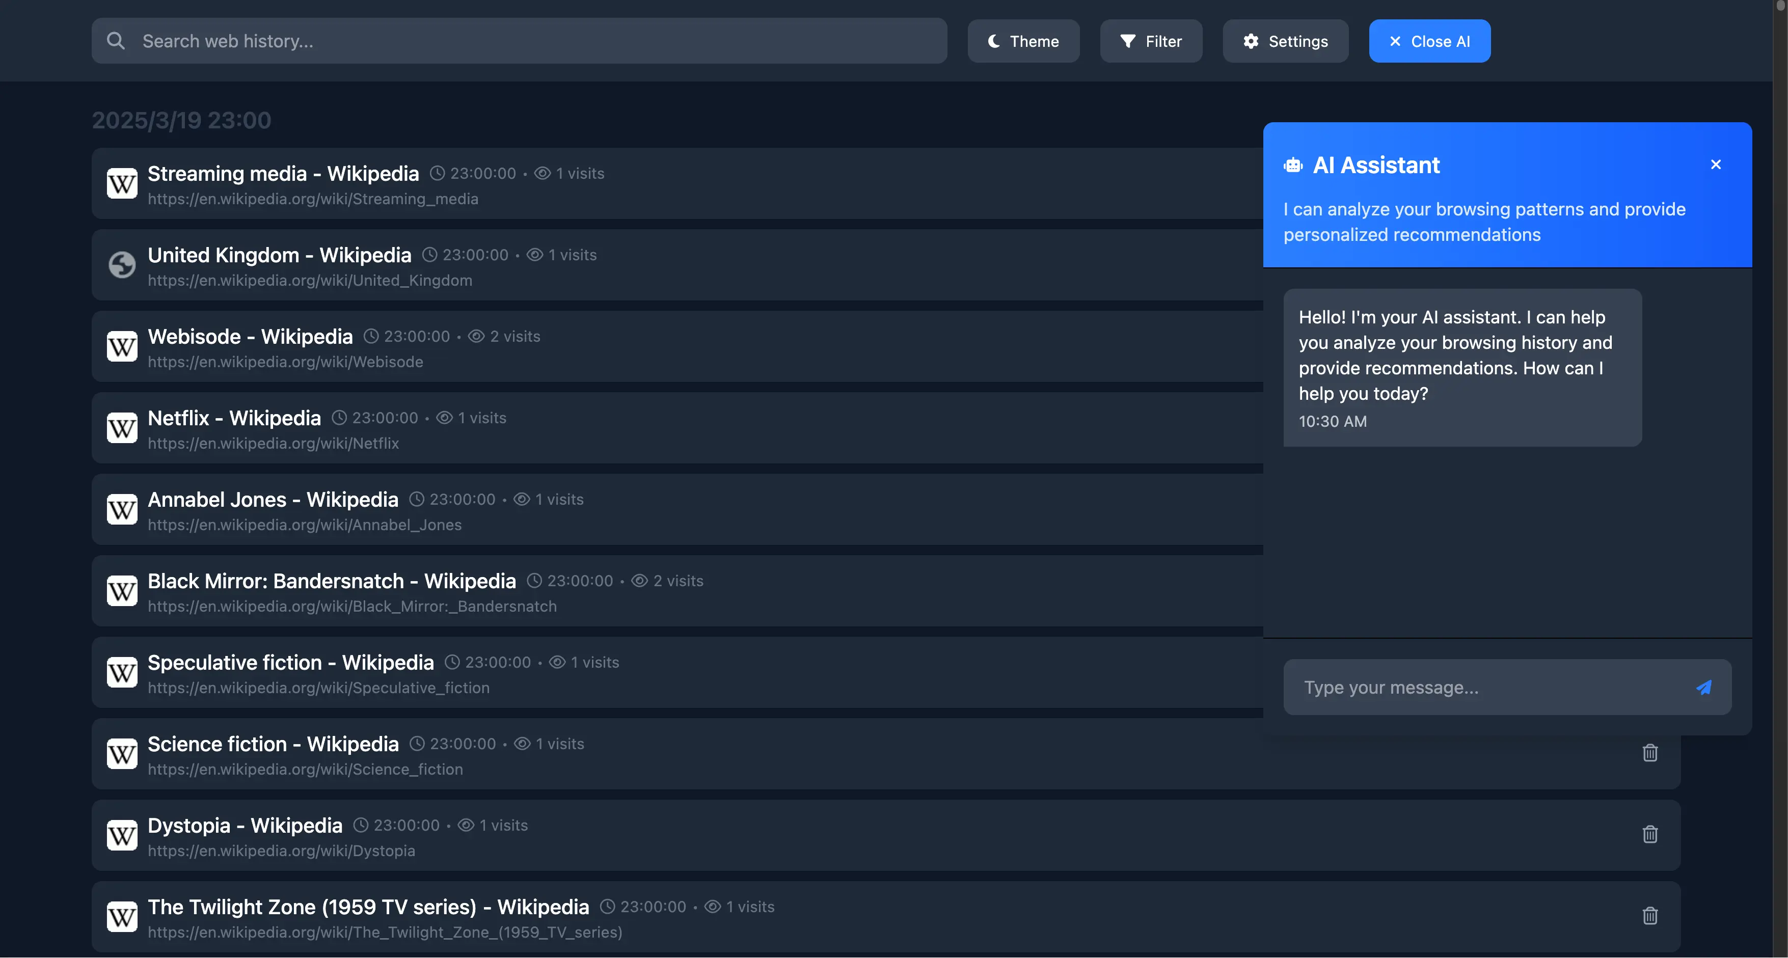Delete The Twilight Zone history entry
The height and width of the screenshot is (958, 1788).
(1650, 916)
